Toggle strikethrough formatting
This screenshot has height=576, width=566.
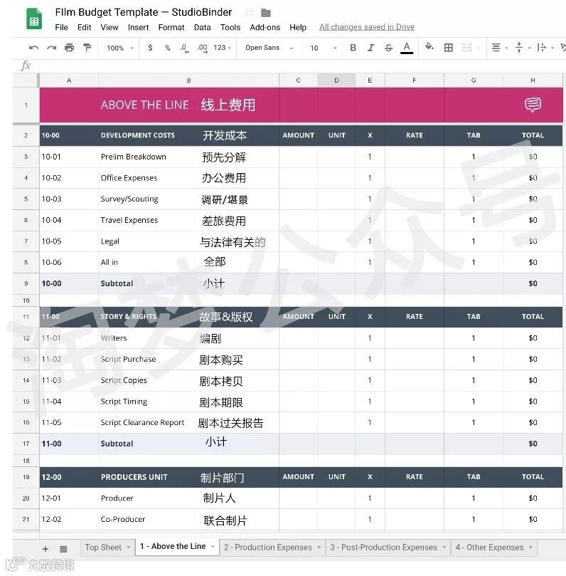pos(388,48)
